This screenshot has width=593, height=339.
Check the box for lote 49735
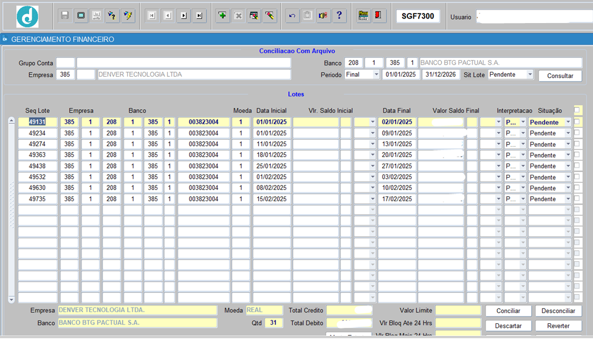577,198
